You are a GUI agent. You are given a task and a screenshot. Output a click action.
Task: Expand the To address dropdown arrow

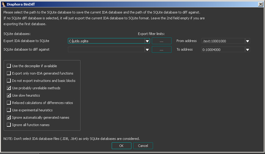pyautogui.click(x=248, y=50)
